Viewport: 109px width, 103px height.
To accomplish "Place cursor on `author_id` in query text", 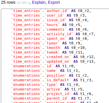I will pyautogui.click(x=57, y=11).
